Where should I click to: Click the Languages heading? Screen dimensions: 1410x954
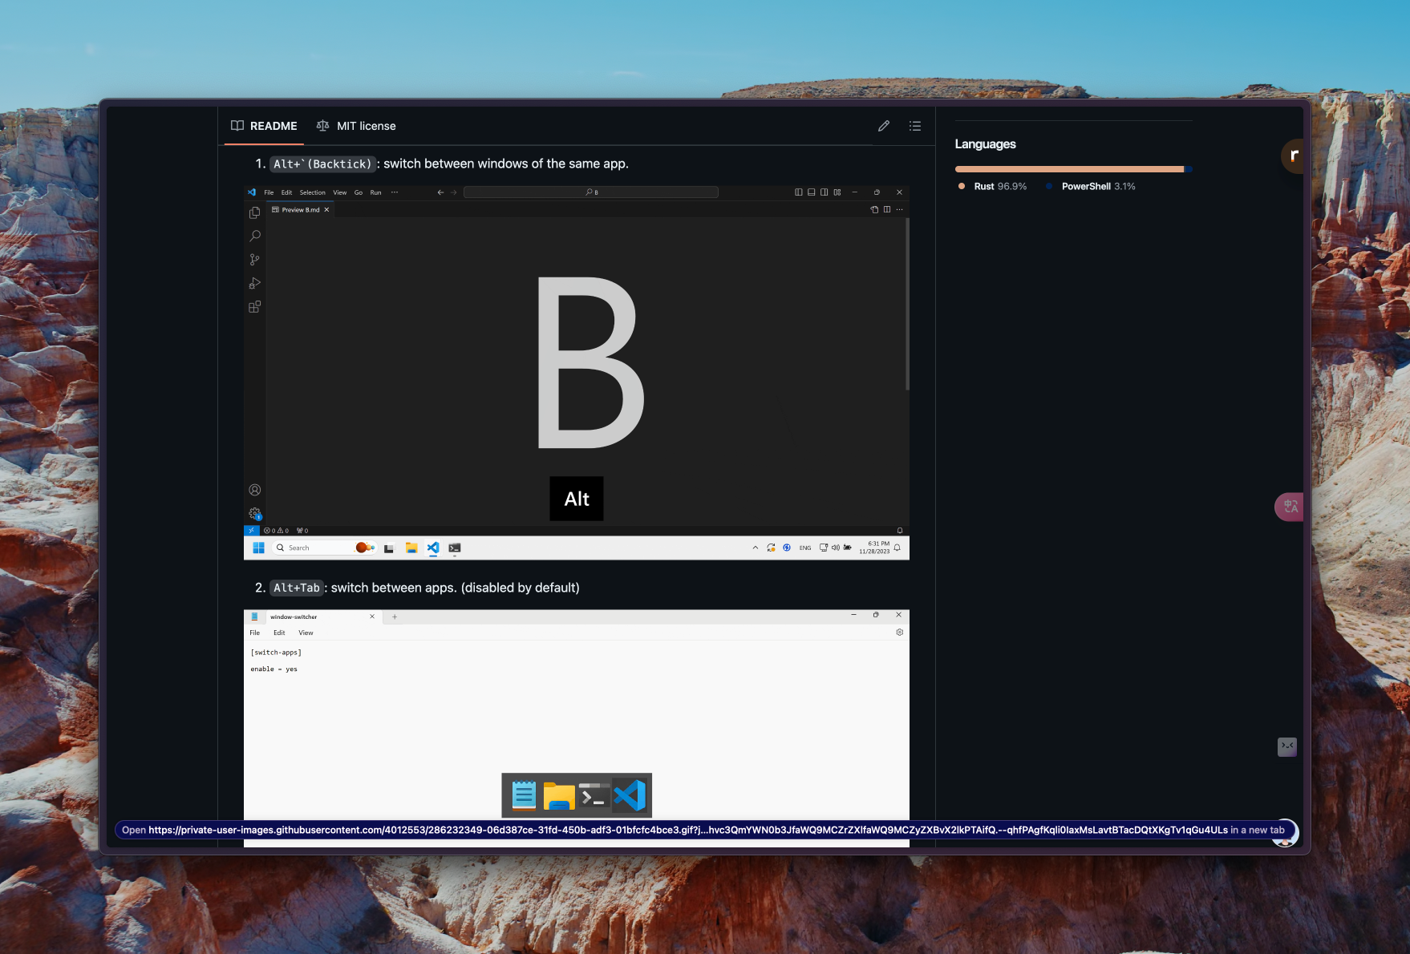(985, 144)
